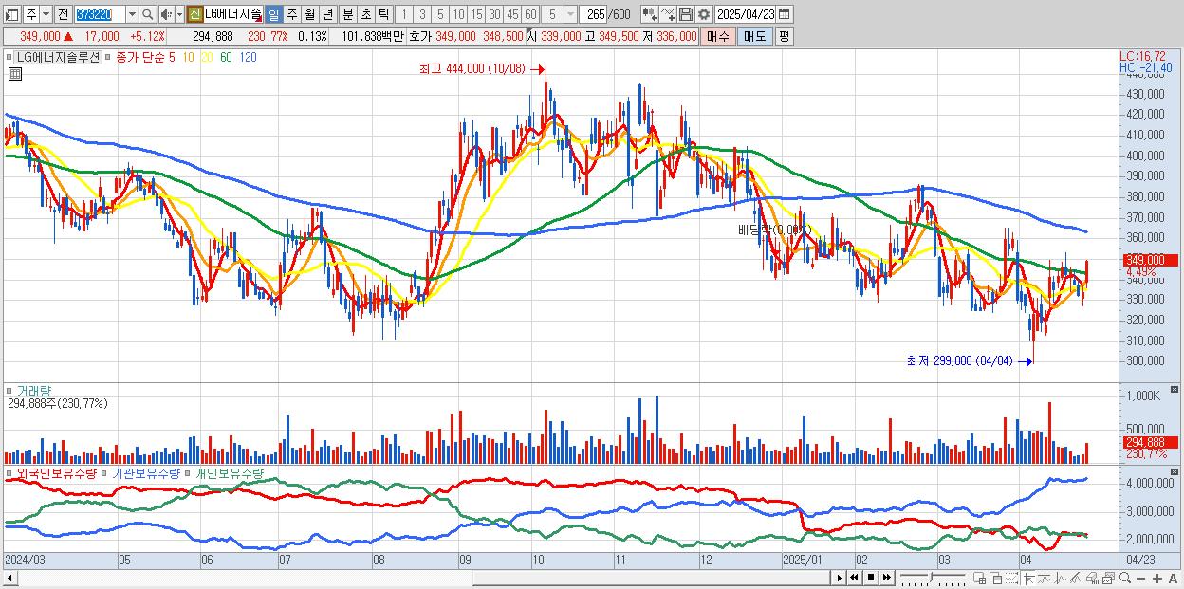Click the save floppy disk icon
Viewport: 1184px width, 589px height.
[686, 14]
